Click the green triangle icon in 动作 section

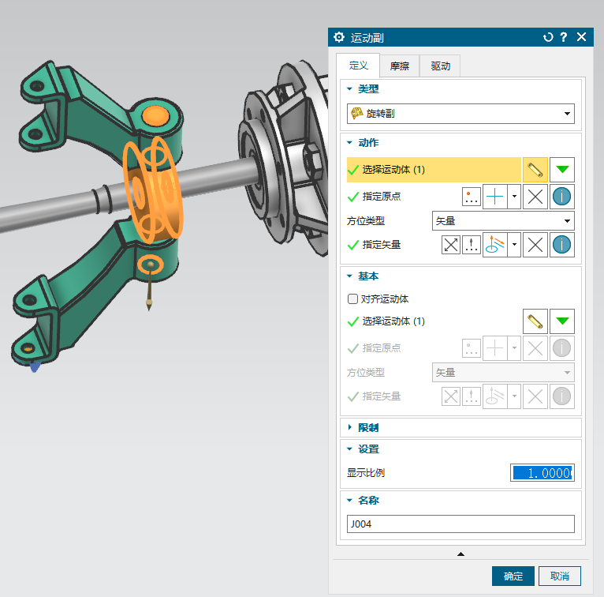pyautogui.click(x=561, y=170)
